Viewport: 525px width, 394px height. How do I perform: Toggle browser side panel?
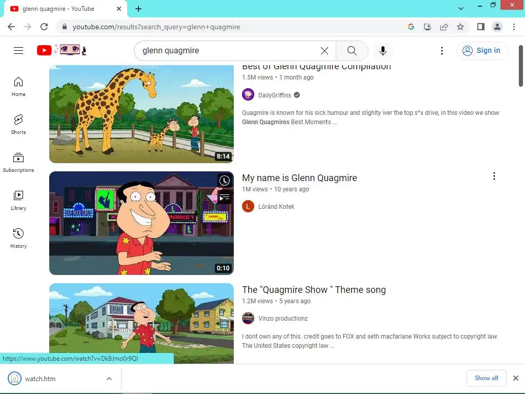click(481, 27)
